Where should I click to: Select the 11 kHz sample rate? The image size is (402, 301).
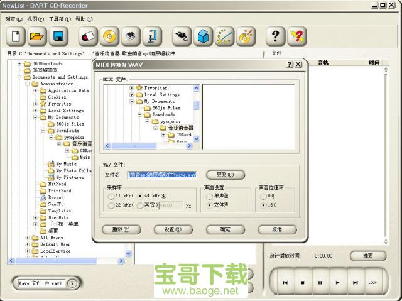point(111,196)
